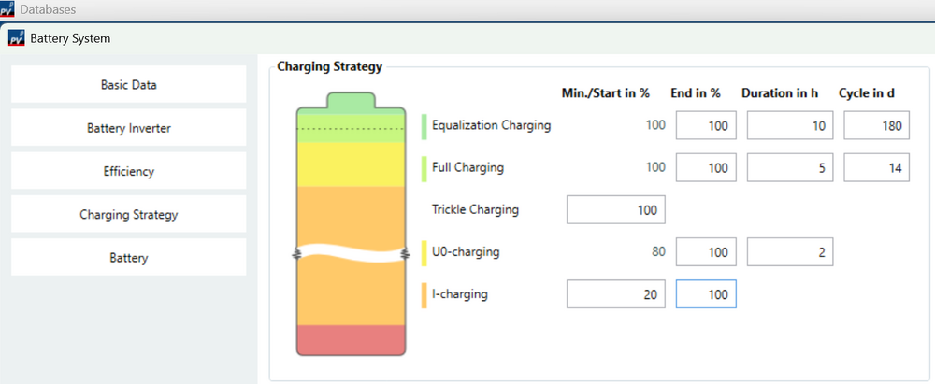Click the Full Charging light-green swatch
The image size is (935, 384).
(x=424, y=168)
